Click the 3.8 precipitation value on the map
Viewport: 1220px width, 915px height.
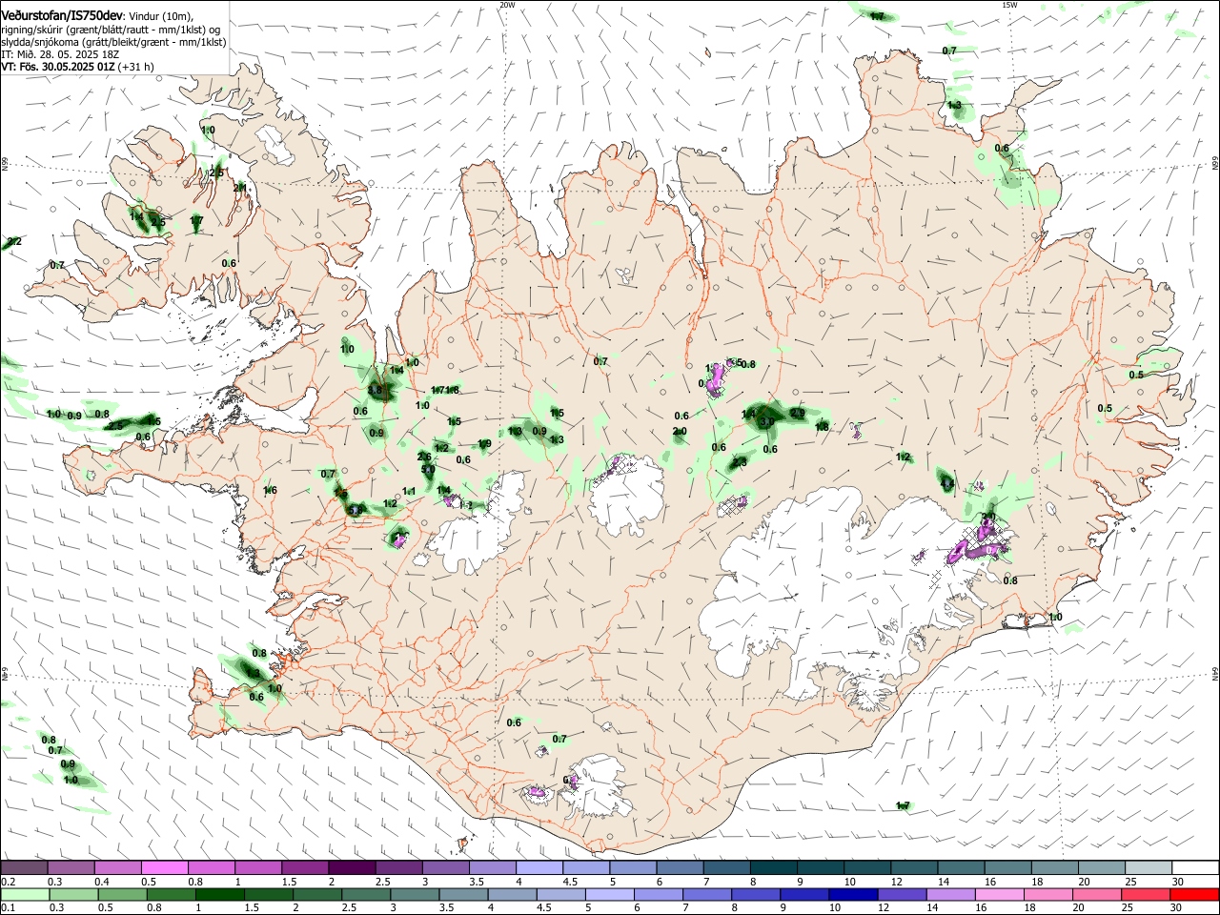point(375,390)
